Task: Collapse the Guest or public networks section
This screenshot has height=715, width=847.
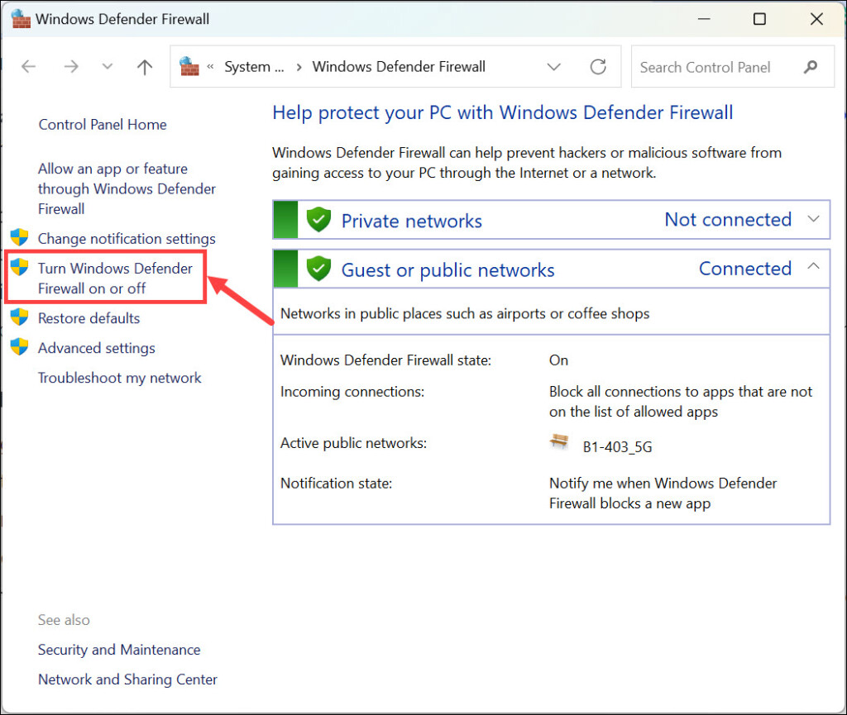Action: (x=813, y=267)
